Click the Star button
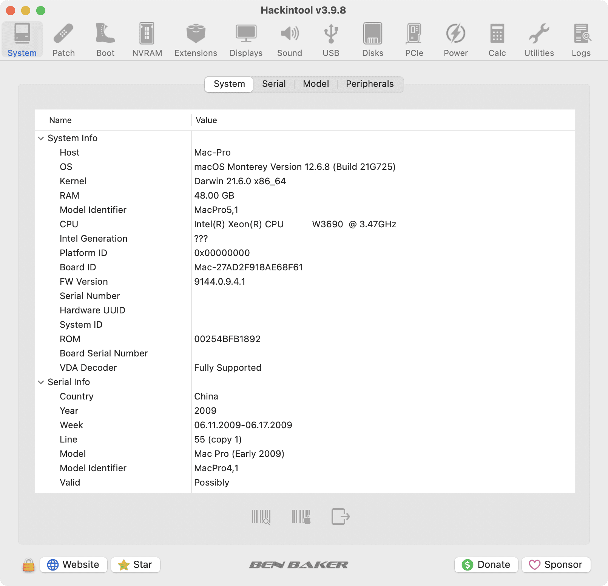The height and width of the screenshot is (586, 608). point(136,565)
